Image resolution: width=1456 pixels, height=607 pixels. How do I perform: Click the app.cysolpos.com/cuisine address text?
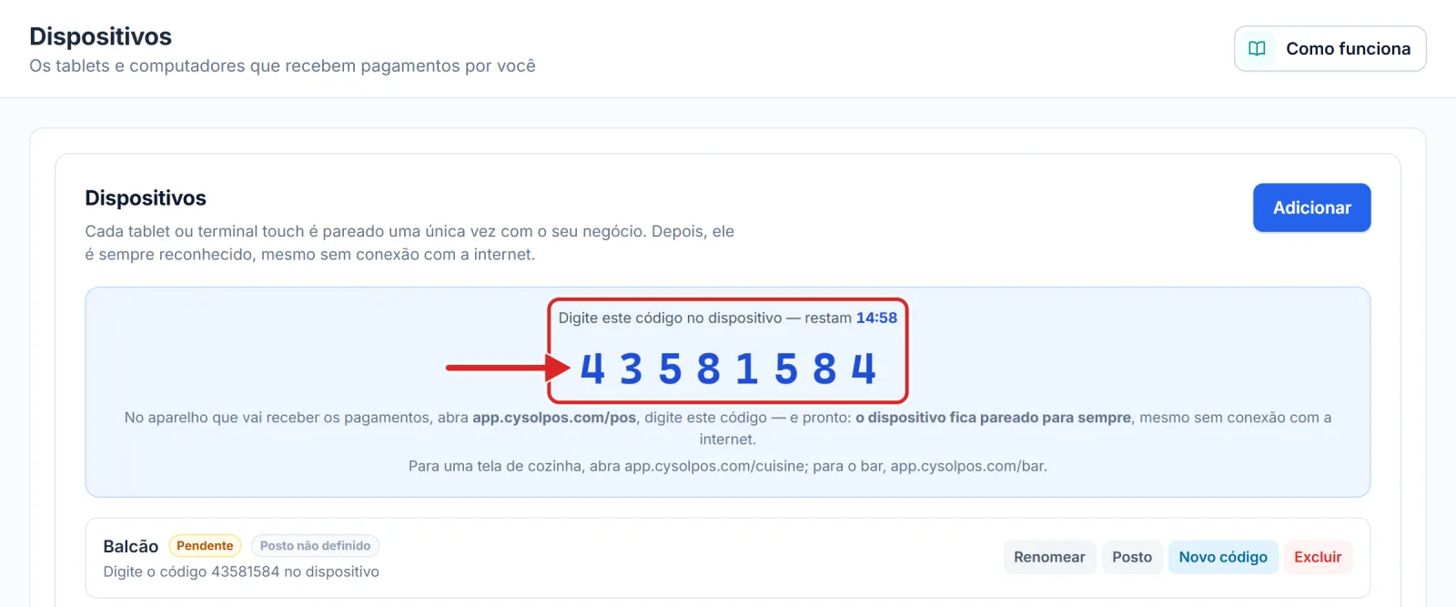coord(714,466)
